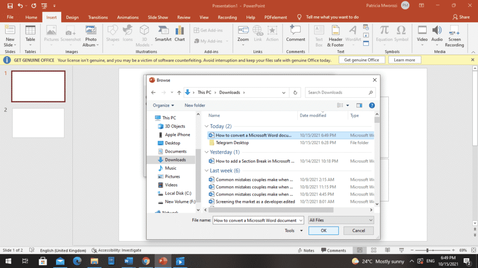Open Chrome from the Windows taskbar

click(146, 261)
